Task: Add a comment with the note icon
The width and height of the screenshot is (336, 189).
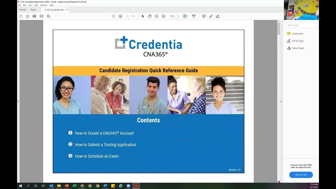Action: [x=204, y=16]
